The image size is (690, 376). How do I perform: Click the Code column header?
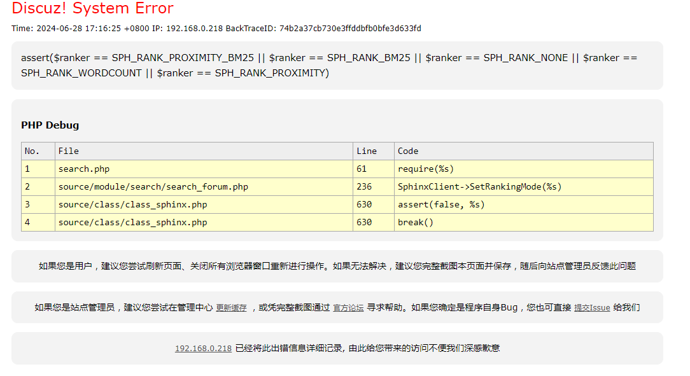point(408,151)
